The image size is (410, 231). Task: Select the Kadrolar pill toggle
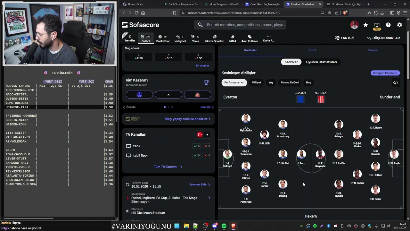(x=291, y=62)
